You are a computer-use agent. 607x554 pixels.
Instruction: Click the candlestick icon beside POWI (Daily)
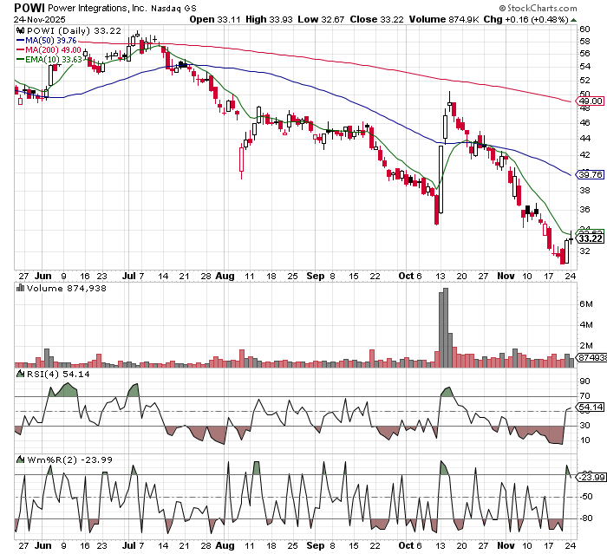click(21, 31)
